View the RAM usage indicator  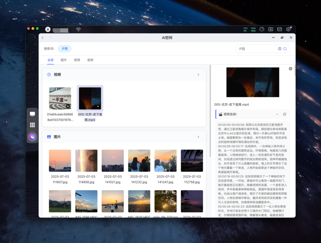click(253, 29)
